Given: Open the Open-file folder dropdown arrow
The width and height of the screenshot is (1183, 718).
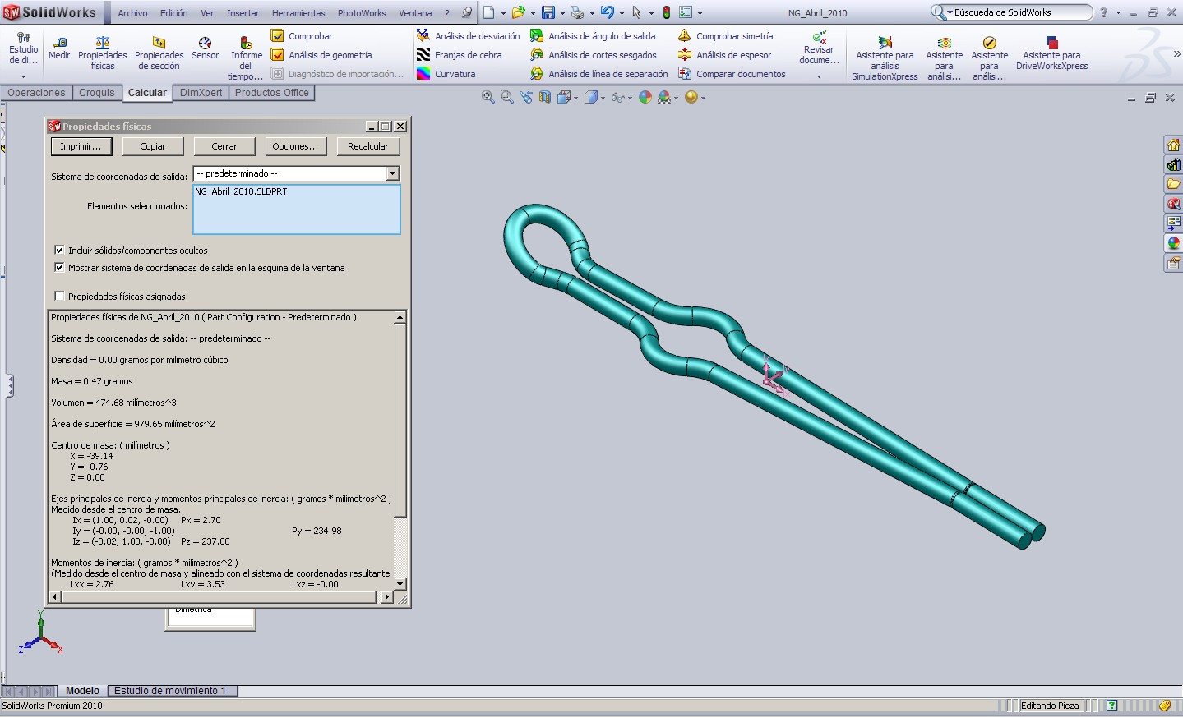Looking at the screenshot, I should coord(532,13).
